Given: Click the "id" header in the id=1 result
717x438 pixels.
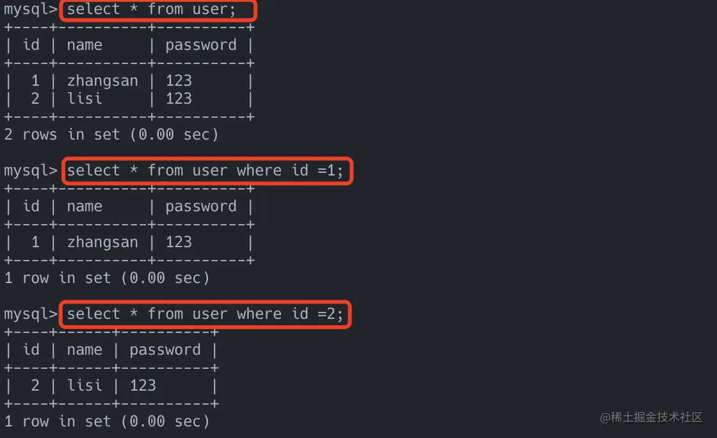Looking at the screenshot, I should [31, 206].
